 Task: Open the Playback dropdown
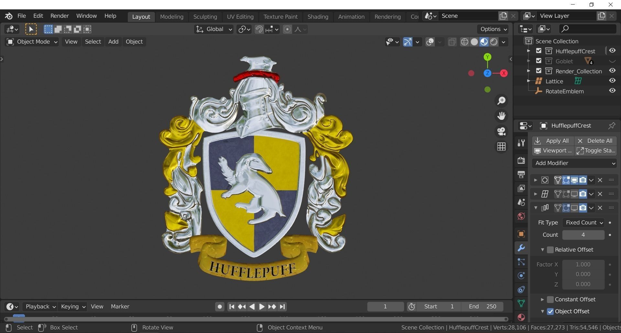tap(40, 307)
